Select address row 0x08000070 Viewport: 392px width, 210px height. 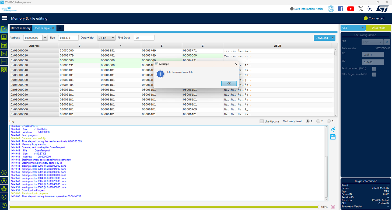[x=34, y=85]
